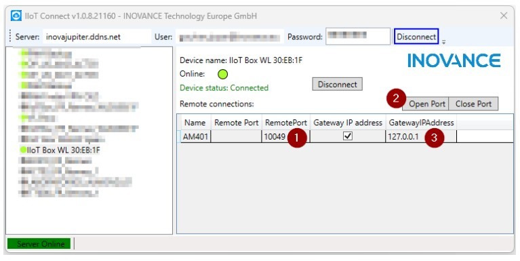Click the Close Port button

pos(473,104)
